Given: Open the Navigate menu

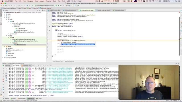Looking at the screenshot, I should (x=30, y=1).
